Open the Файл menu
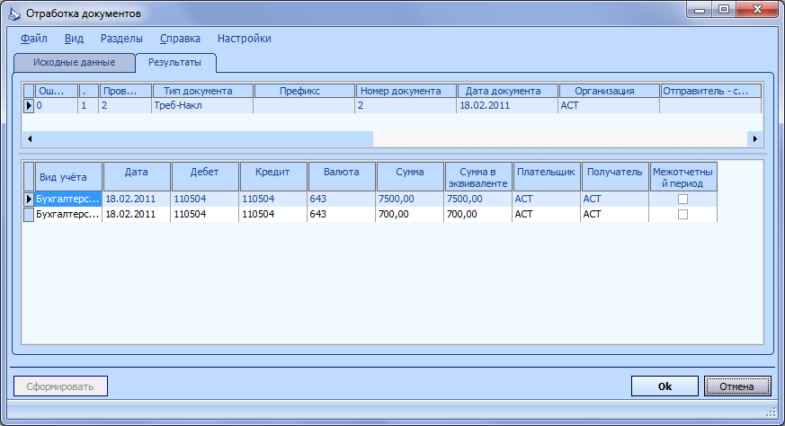 (34, 39)
